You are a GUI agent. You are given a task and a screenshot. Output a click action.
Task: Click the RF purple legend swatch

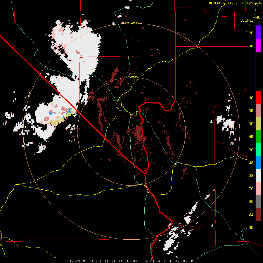tap(258, 33)
